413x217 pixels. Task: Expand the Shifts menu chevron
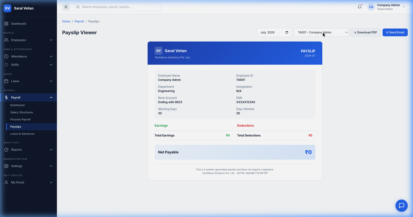click(x=51, y=65)
